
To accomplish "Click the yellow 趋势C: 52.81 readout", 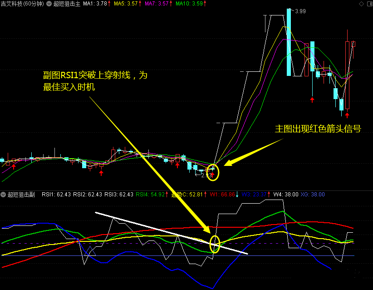I will click(187, 195).
